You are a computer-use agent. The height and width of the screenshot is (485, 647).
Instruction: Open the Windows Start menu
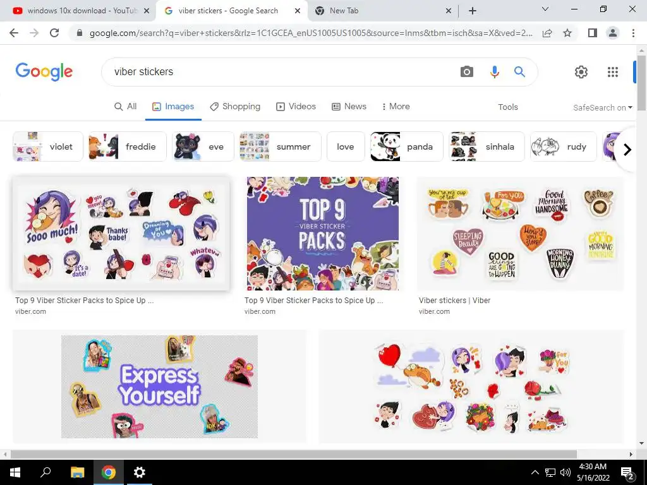click(15, 472)
